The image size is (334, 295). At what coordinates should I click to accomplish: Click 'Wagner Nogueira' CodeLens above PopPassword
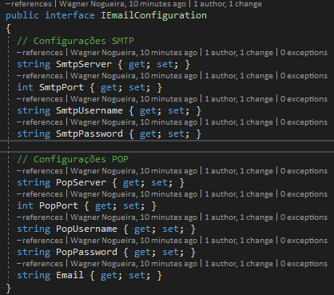coord(133,241)
